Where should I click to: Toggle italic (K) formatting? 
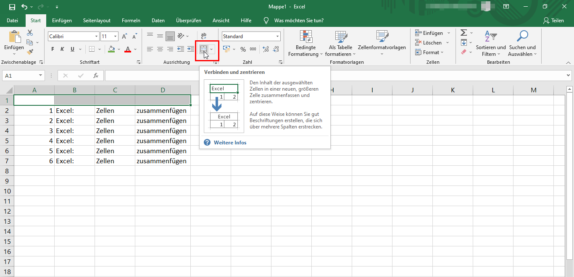click(62, 49)
